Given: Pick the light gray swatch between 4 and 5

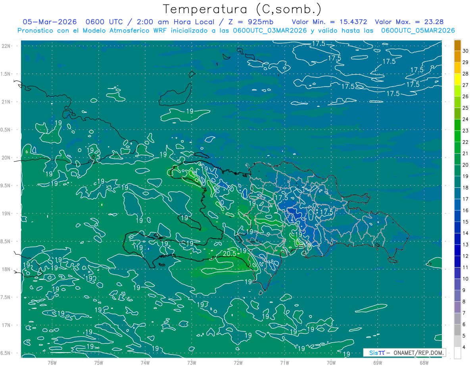Looking at the screenshot, I should (457, 341).
